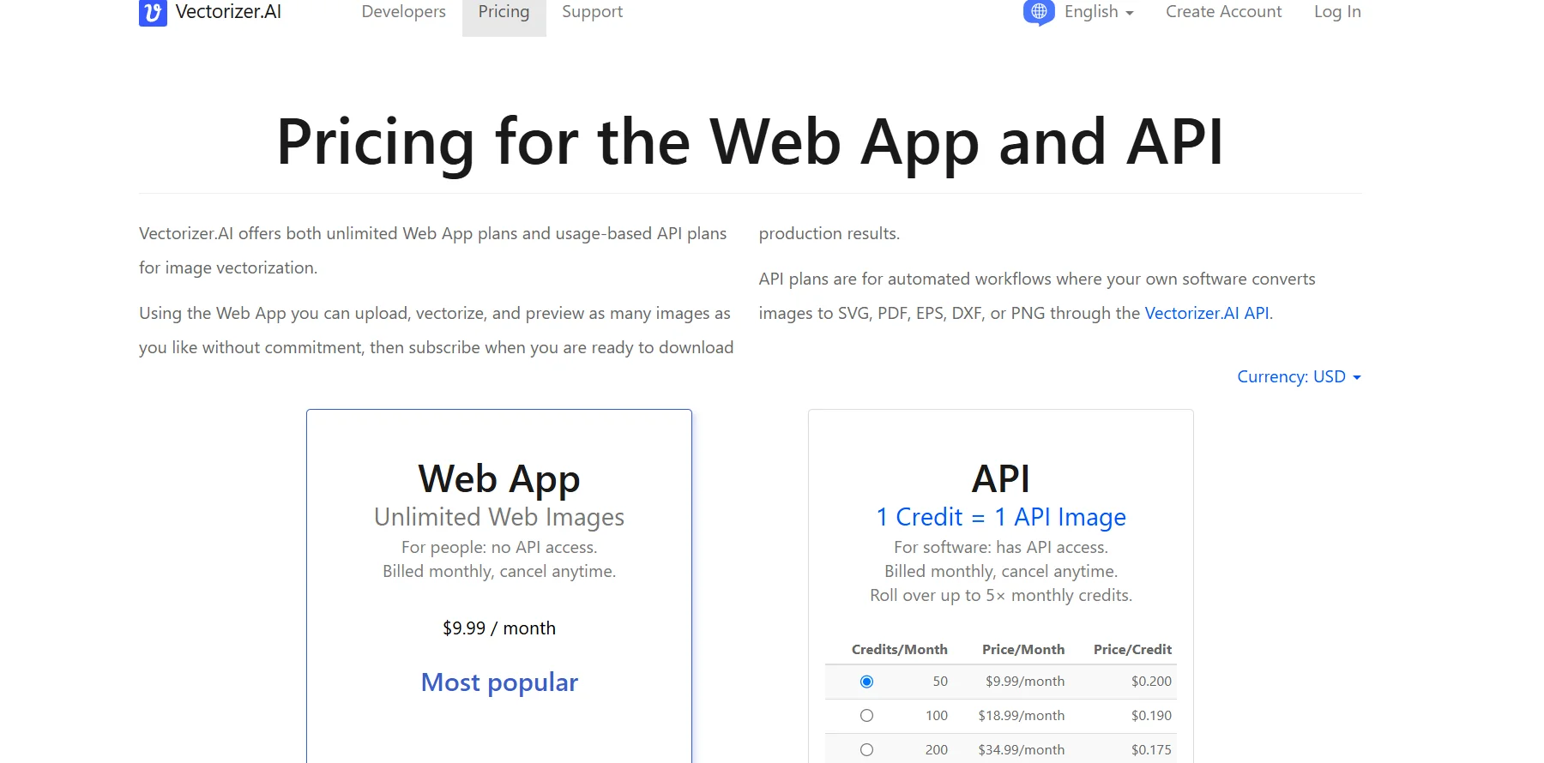
Task: Click the globe language icon
Action: pyautogui.click(x=1039, y=12)
